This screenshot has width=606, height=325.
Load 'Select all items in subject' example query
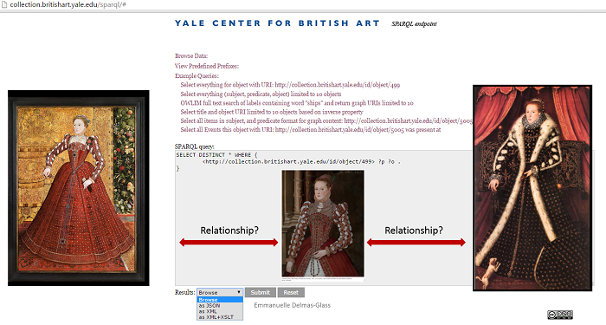326,120
